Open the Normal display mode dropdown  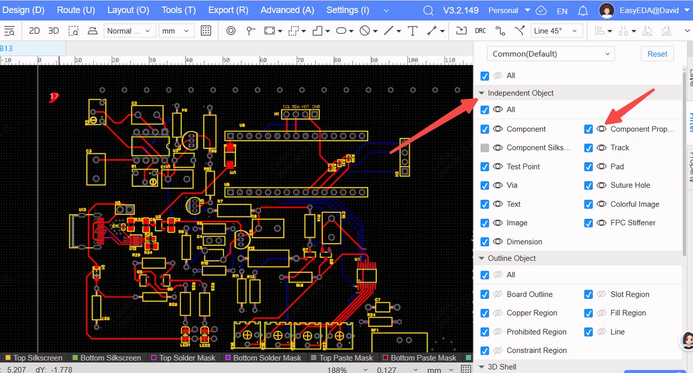[130, 31]
